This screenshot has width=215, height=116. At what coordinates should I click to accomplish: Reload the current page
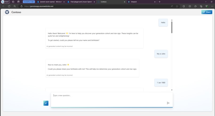(9, 6)
